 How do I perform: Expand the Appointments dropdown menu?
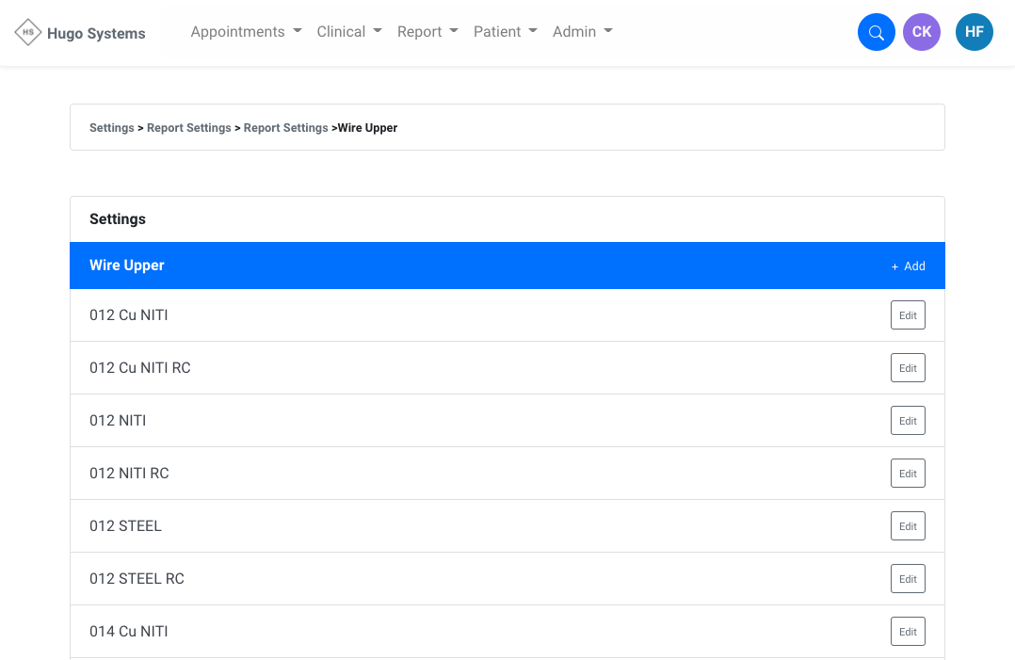coord(246,32)
